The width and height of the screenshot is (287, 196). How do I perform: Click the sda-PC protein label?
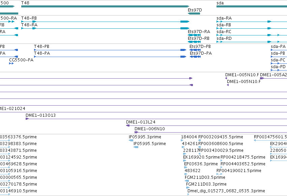click(278, 60)
